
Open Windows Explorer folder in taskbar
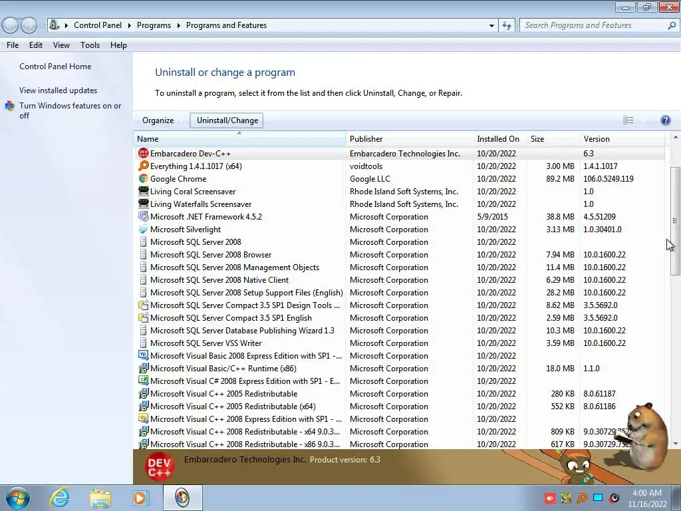point(100,498)
